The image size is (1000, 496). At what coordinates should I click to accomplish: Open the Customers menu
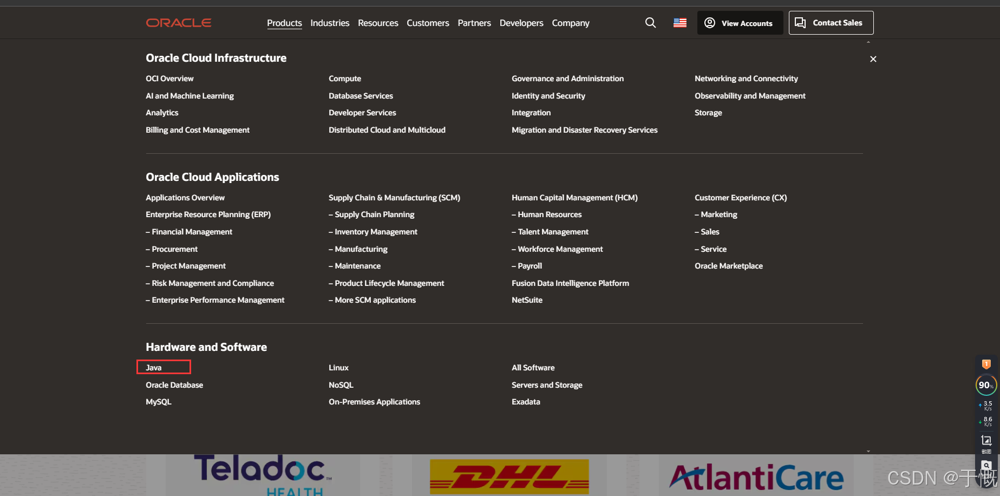(x=428, y=23)
